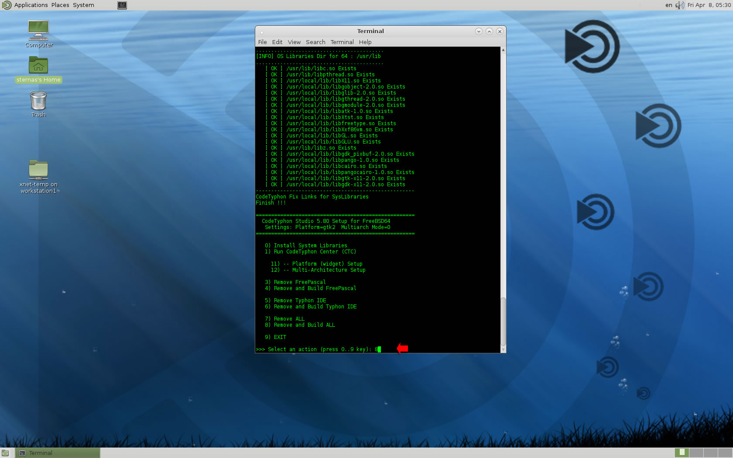Click '9) EXIT' text in terminal

click(x=275, y=337)
